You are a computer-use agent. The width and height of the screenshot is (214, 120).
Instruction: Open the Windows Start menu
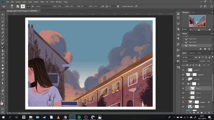(x=3, y=117)
